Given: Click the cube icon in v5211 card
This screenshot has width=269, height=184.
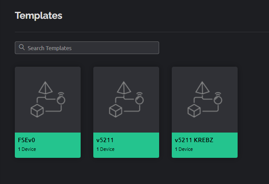Looking at the screenshot, I should 116,111.
